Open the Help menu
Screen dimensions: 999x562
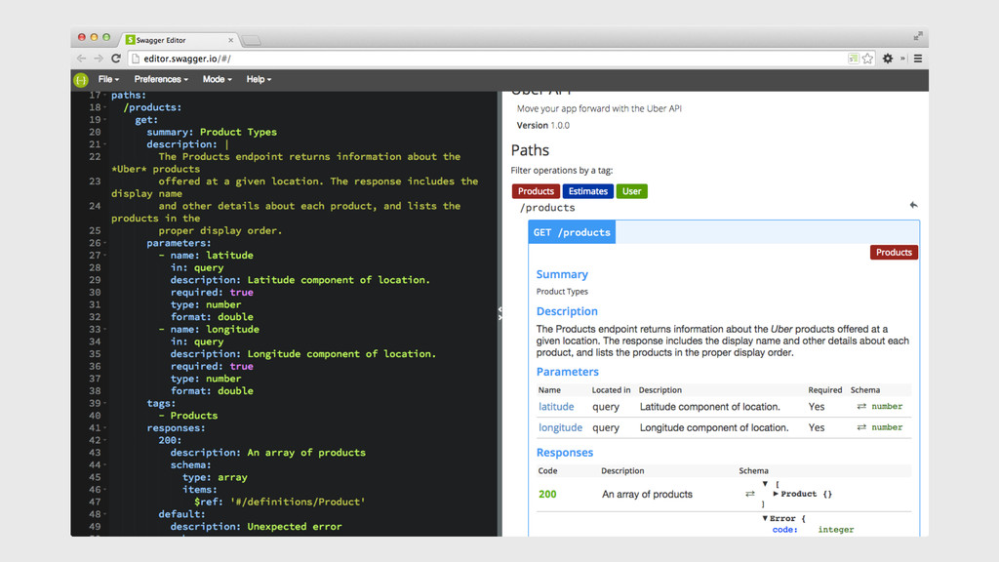tap(259, 79)
